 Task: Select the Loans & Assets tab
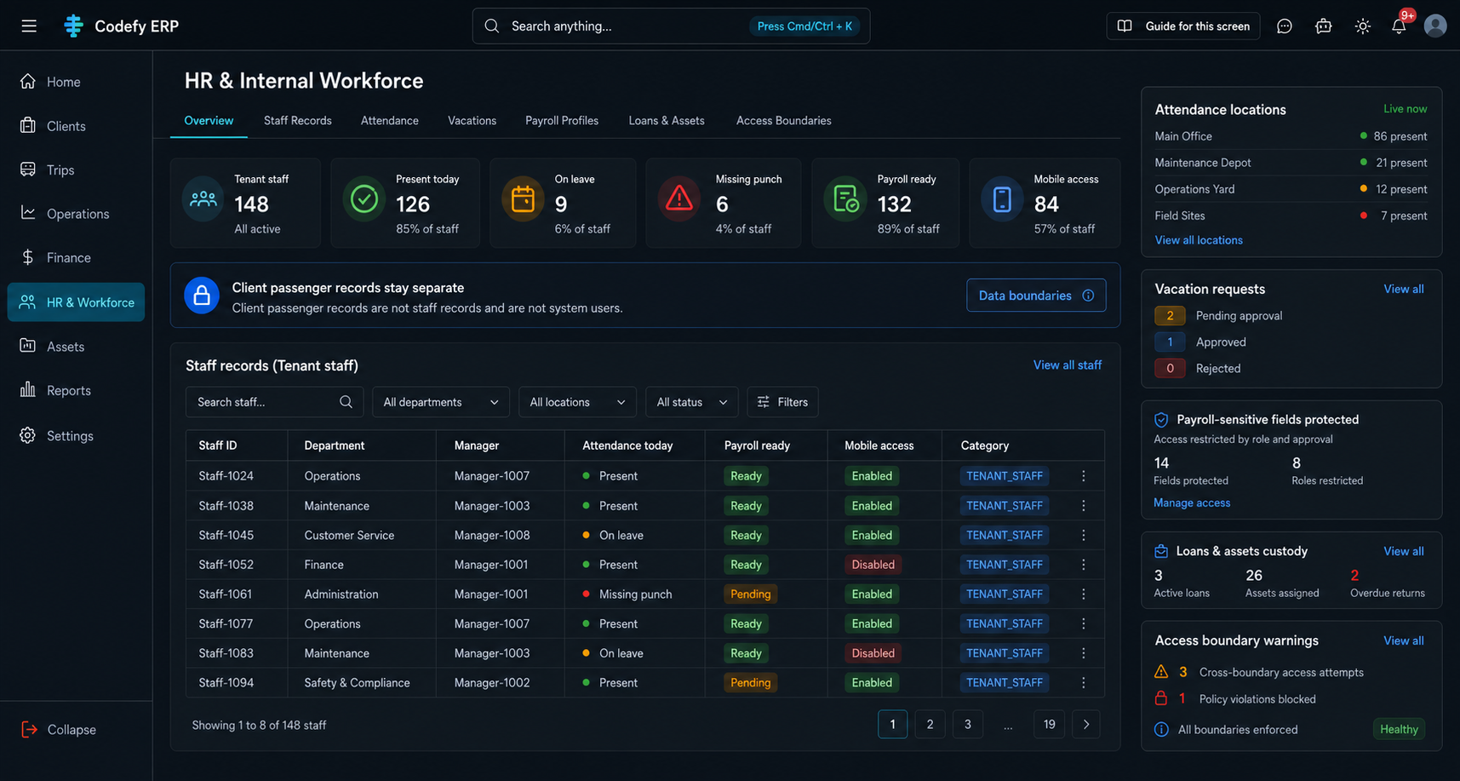[x=667, y=121]
